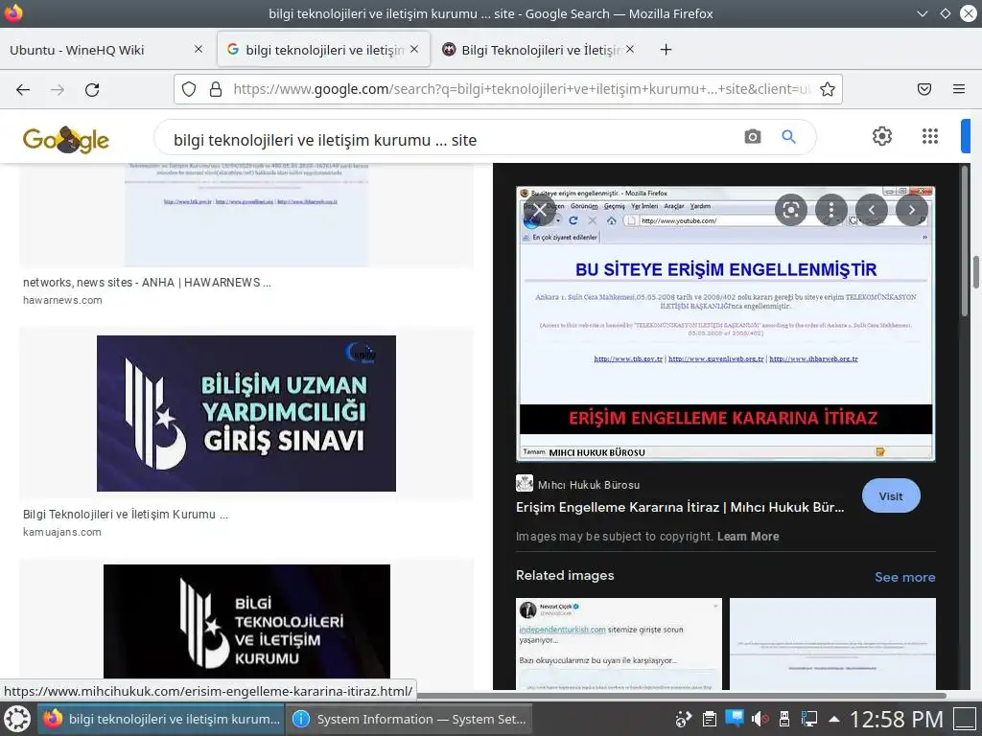Open the network connections tray icon
Screen dimensions: 982x736
pyautogui.click(x=808, y=719)
